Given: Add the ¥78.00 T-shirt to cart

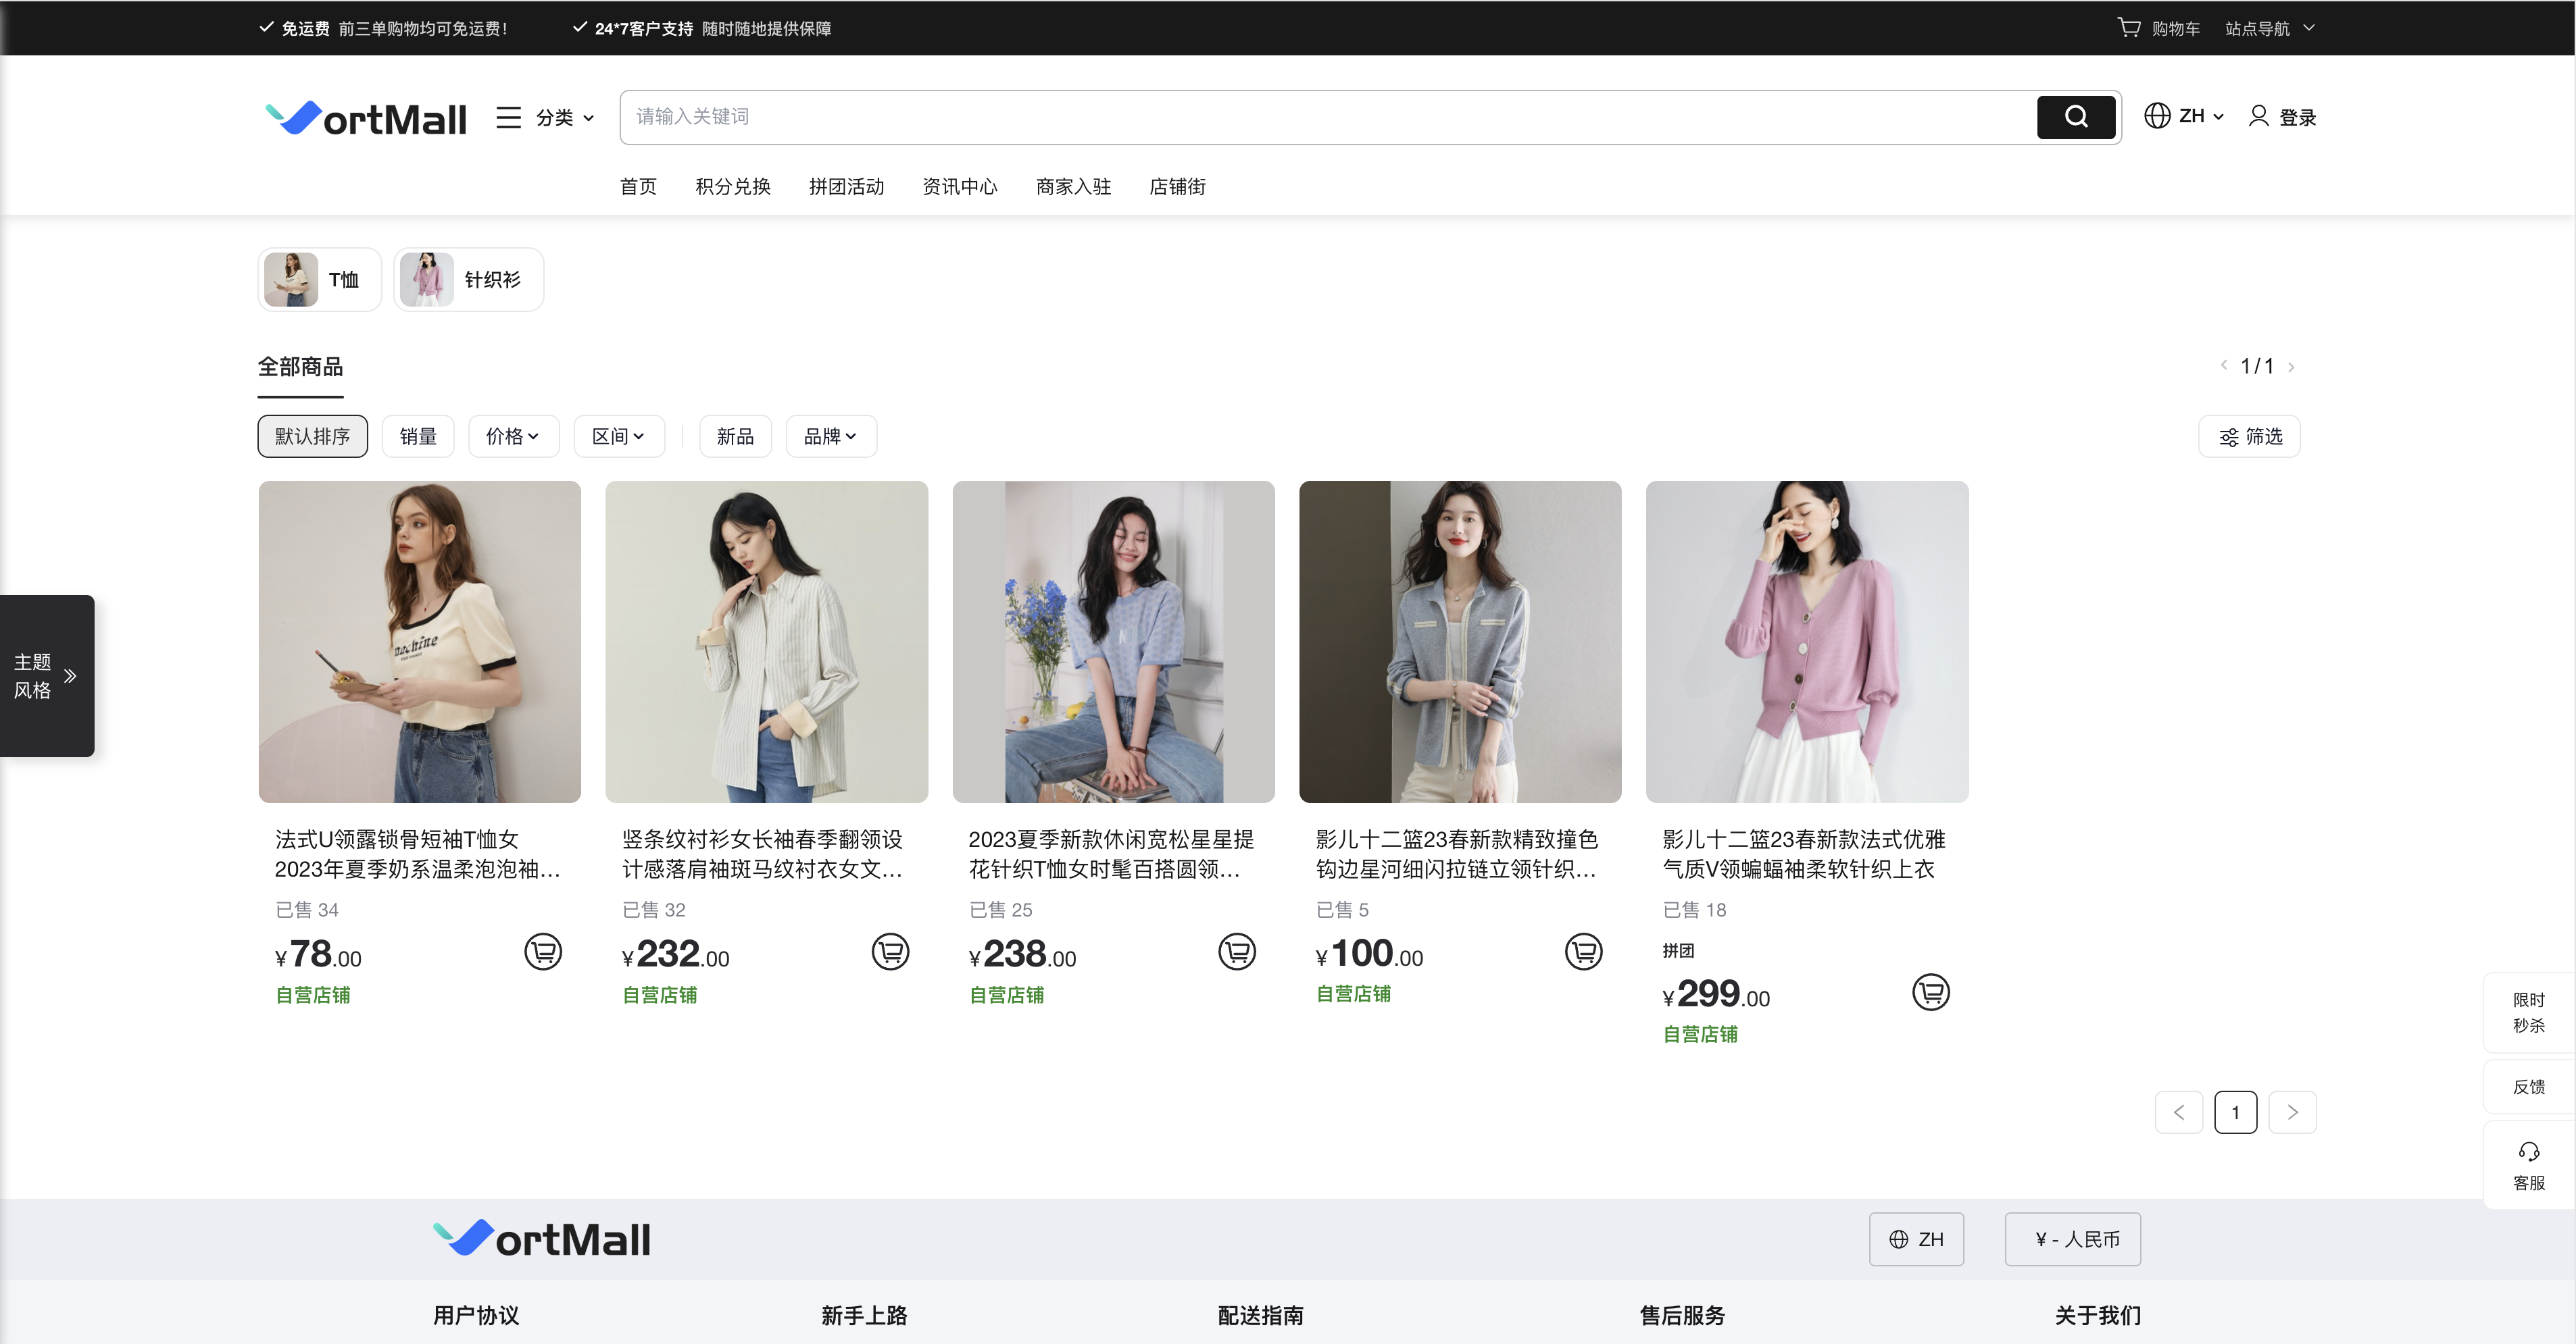Looking at the screenshot, I should [x=543, y=952].
